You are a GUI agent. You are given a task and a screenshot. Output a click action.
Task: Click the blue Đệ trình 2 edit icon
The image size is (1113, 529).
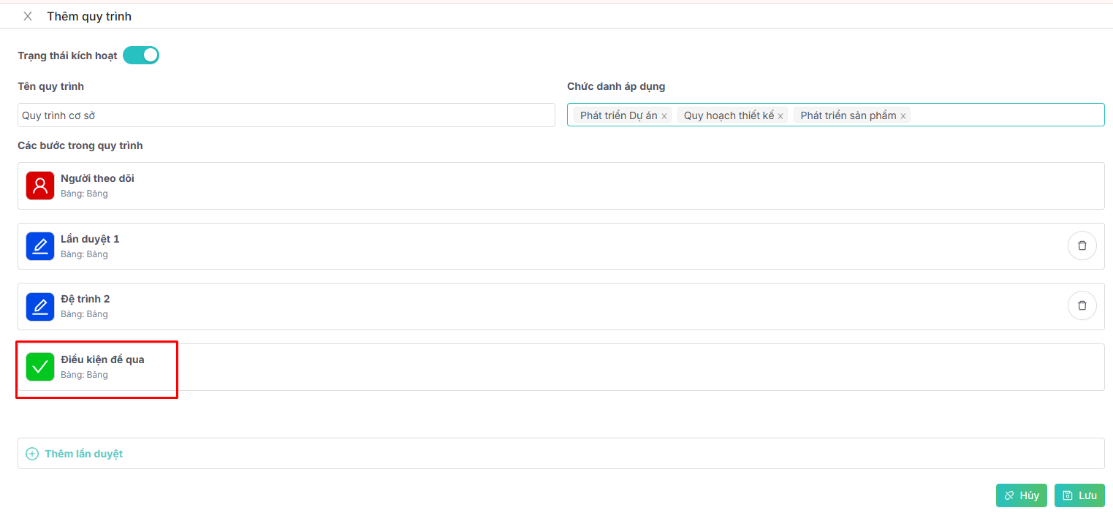pyautogui.click(x=40, y=306)
